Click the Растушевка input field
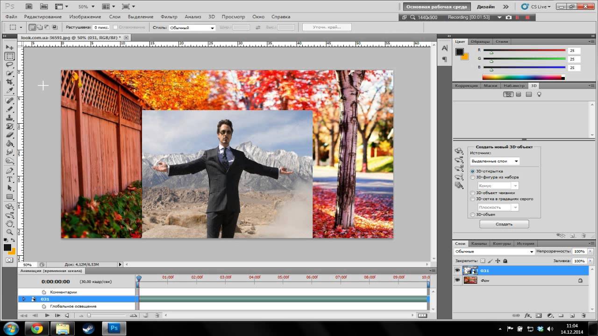Image resolution: width=598 pixels, height=336 pixels. pyautogui.click(x=102, y=28)
